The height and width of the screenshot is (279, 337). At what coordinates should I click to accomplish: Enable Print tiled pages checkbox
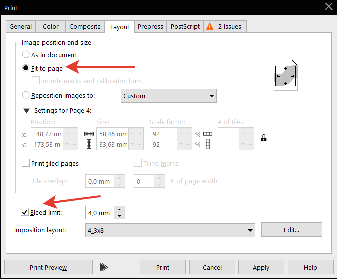tap(26, 163)
